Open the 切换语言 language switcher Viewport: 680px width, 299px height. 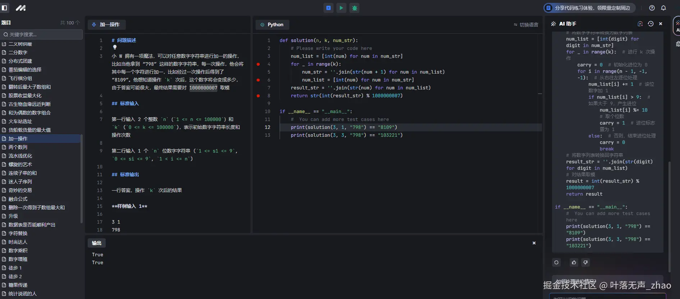526,25
